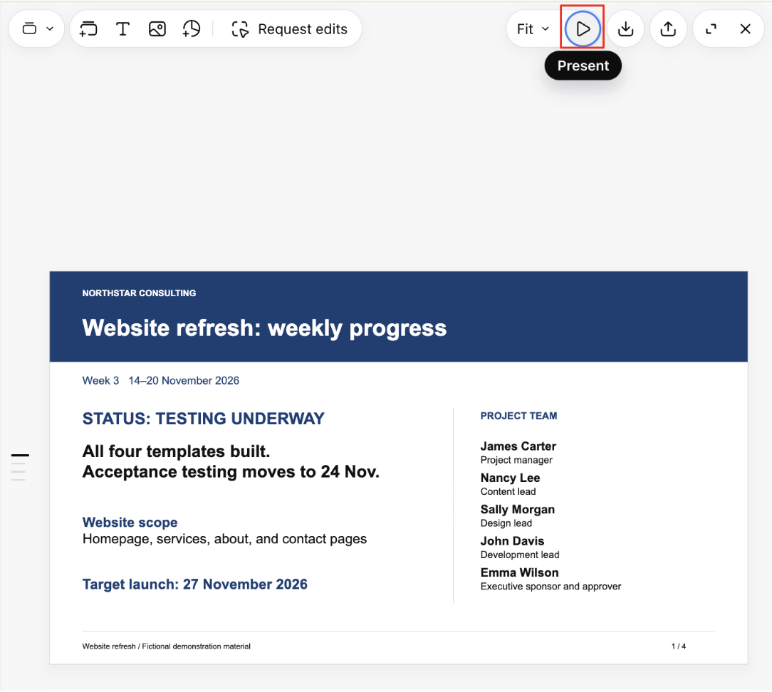Click 'Content lead' role text

[508, 492]
